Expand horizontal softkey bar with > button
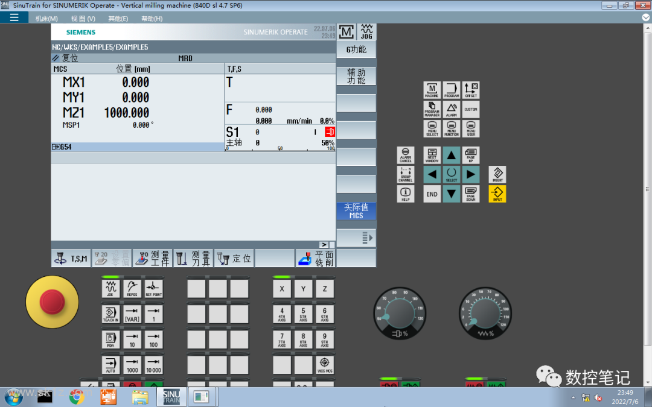652x407 pixels. 324,245
